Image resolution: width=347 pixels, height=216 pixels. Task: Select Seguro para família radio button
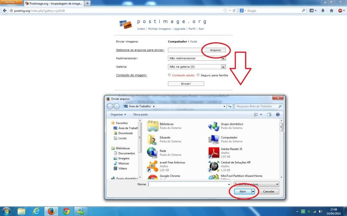198,75
